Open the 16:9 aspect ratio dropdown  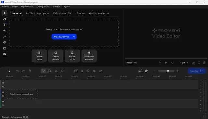[x=184, y=63]
